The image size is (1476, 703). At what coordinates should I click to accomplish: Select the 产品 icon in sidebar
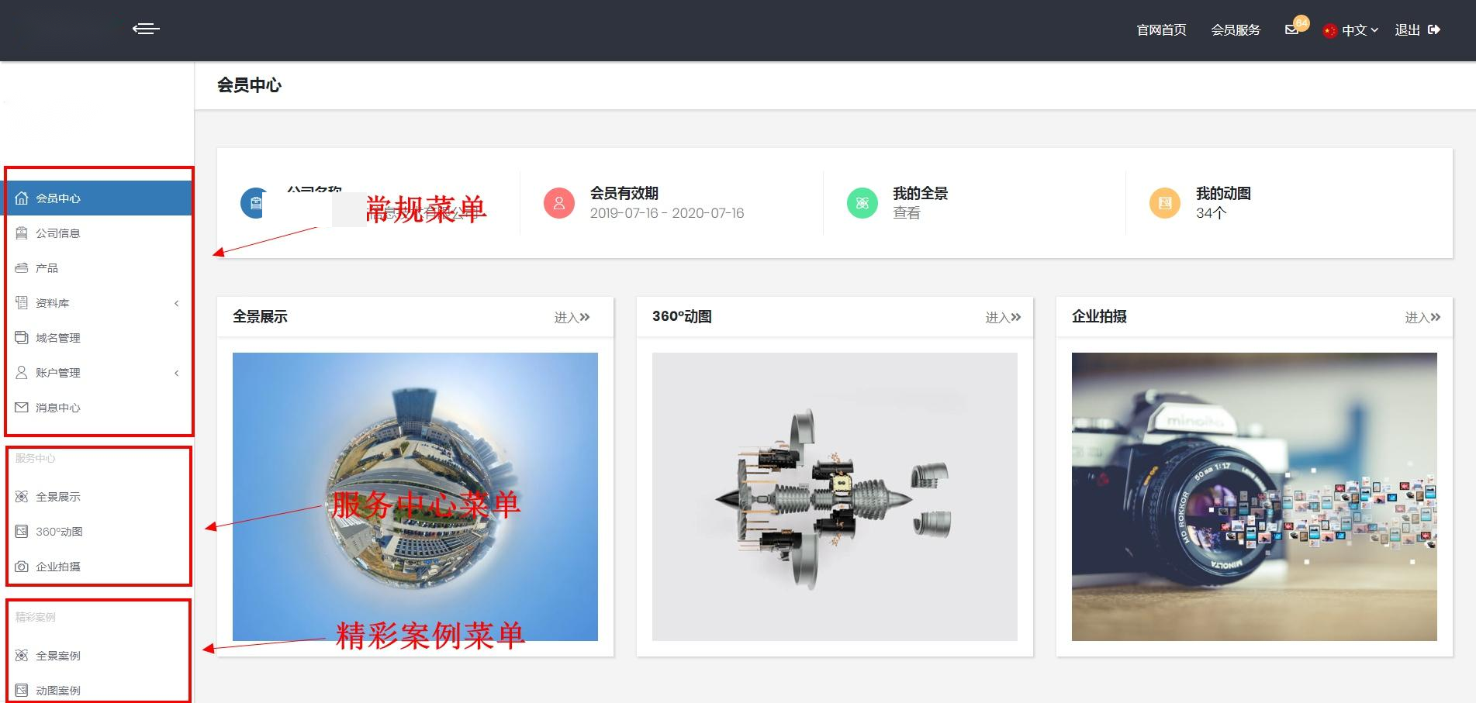click(21, 267)
